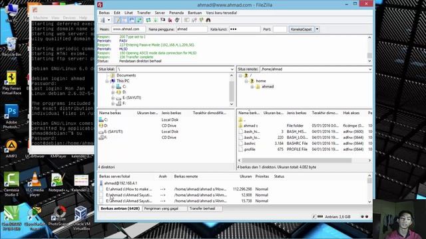This screenshot has width=426, height=239.
Task: Select the C: Local Disk list row
Action: coord(166,119)
